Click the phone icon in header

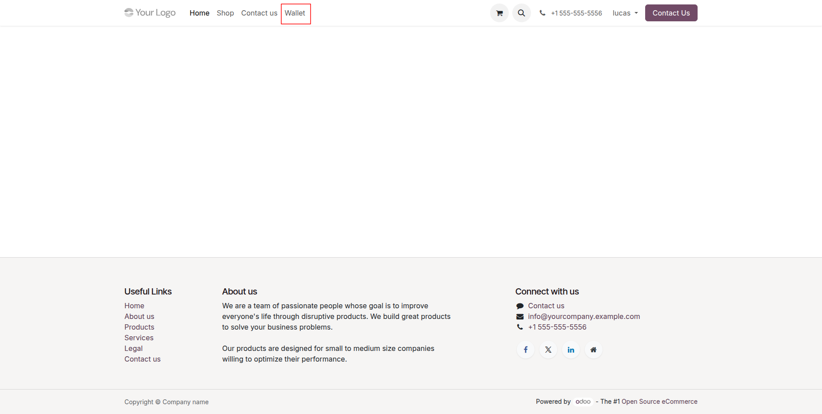click(x=543, y=13)
